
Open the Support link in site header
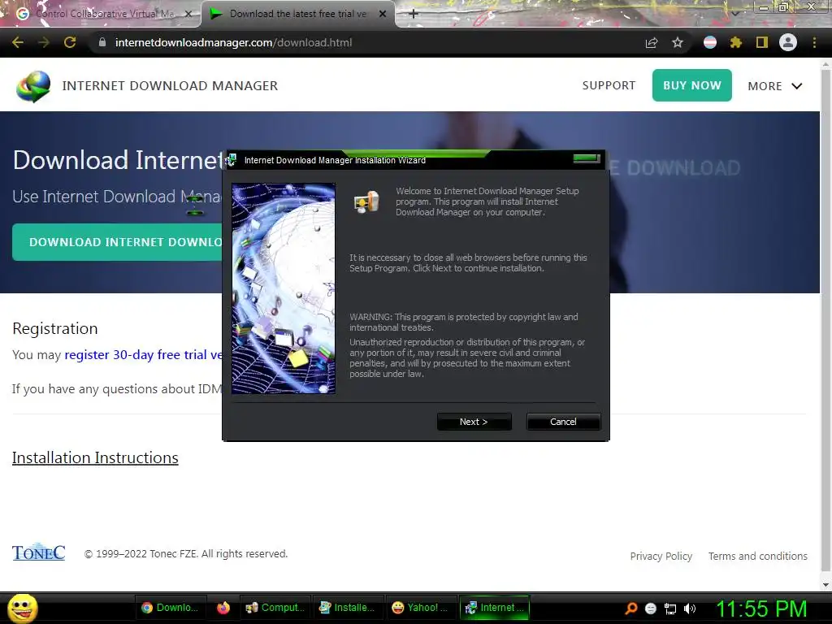point(609,85)
